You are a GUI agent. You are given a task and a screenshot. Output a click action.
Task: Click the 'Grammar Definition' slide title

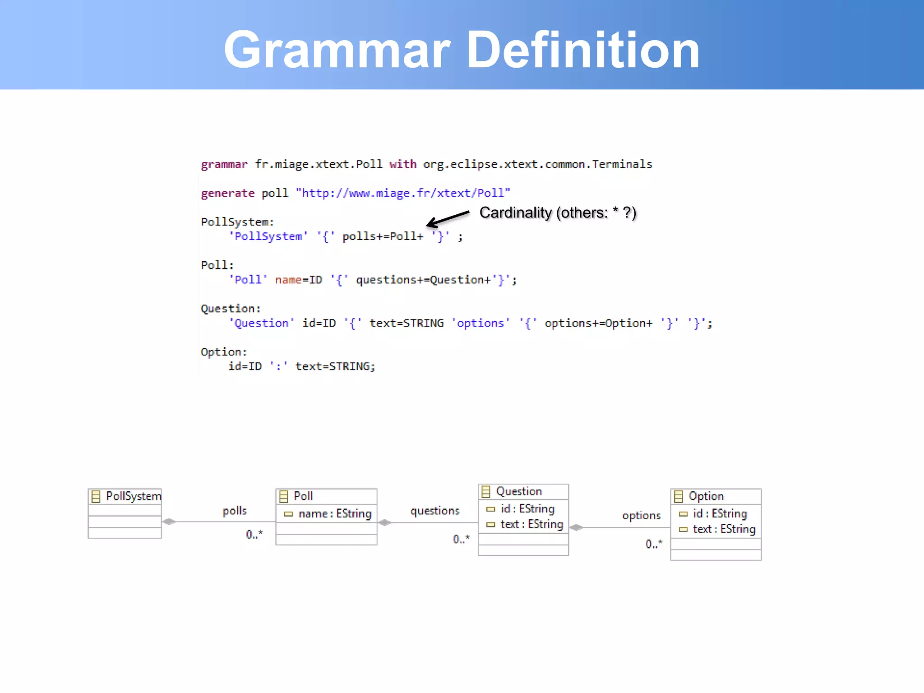[x=462, y=49]
